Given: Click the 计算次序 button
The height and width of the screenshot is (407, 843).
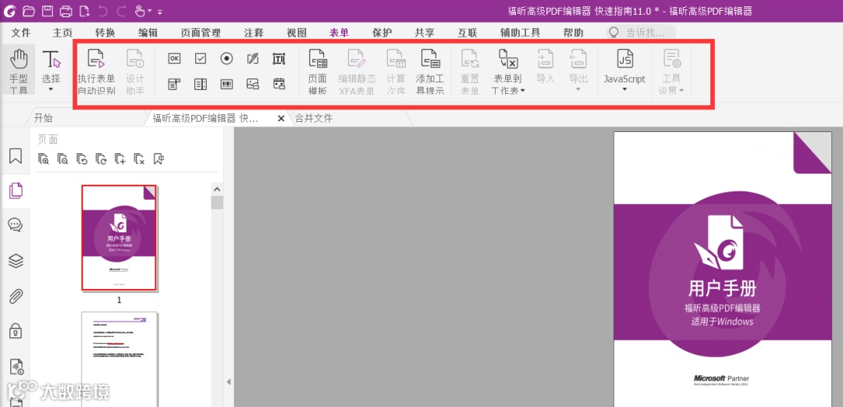Looking at the screenshot, I should 397,70.
